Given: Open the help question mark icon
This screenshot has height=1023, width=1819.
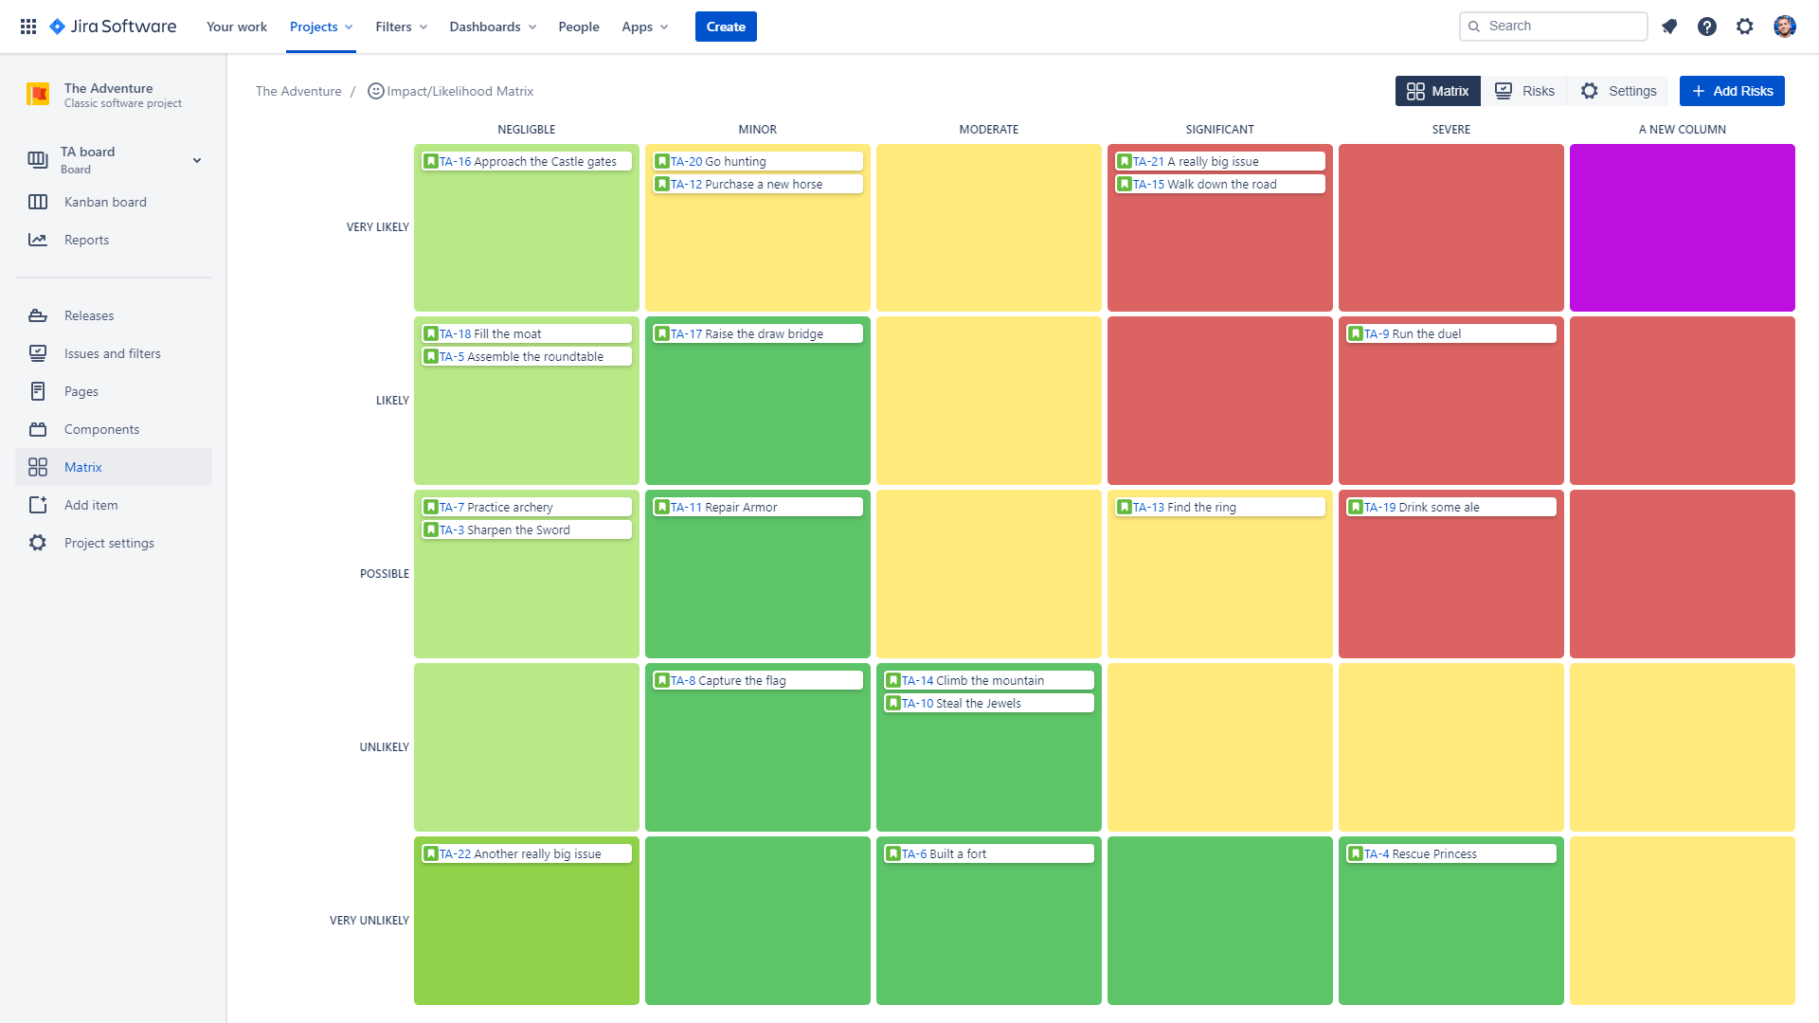Looking at the screenshot, I should click(1707, 27).
